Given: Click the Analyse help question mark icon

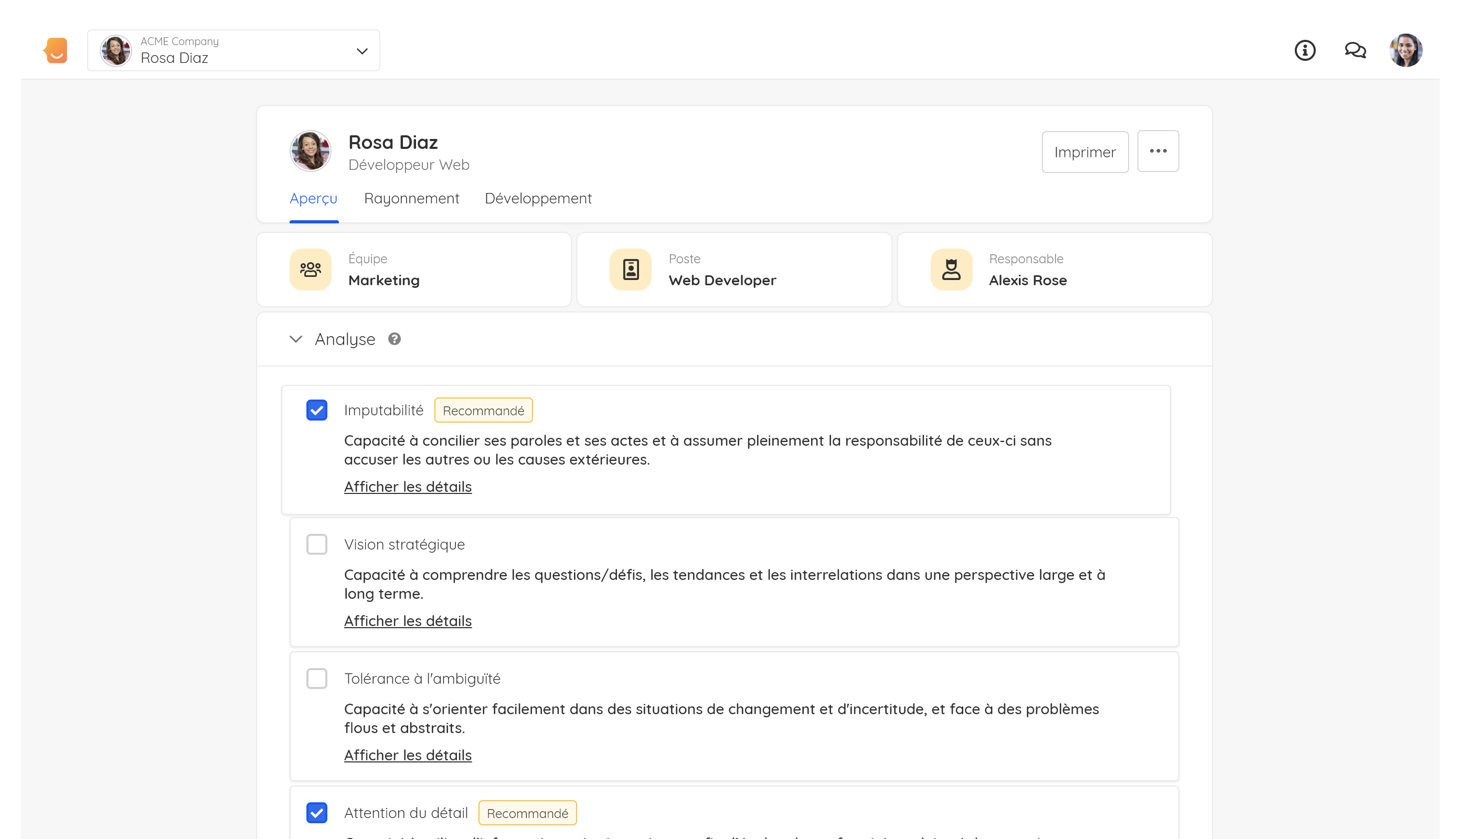Looking at the screenshot, I should tap(395, 339).
